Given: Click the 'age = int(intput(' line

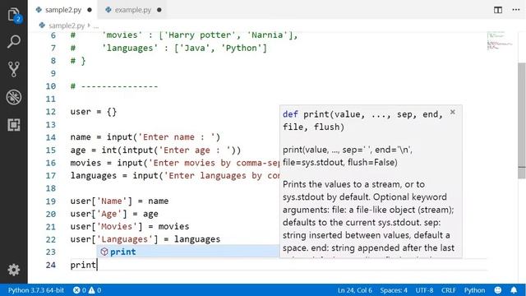Looking at the screenshot, I should [155, 150].
